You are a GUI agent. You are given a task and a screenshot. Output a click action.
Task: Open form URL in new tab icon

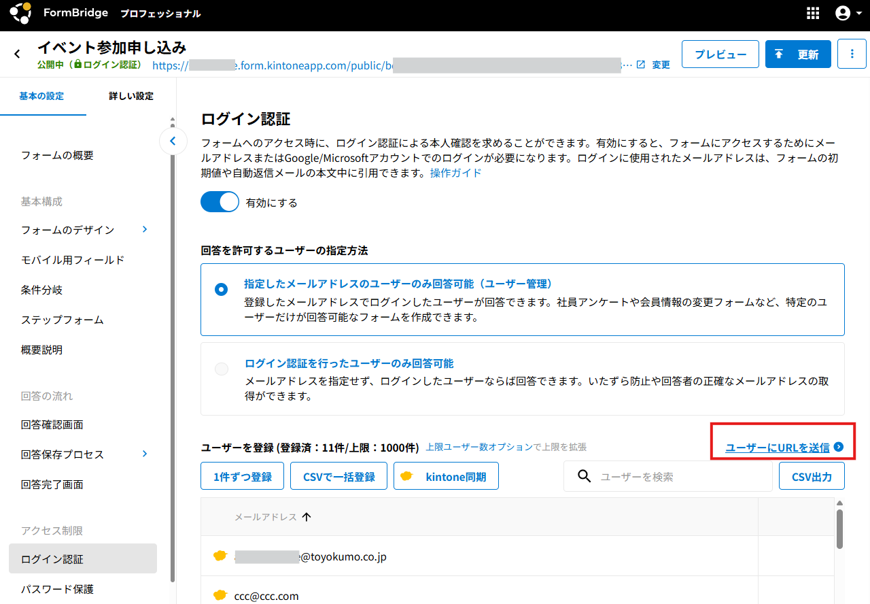(x=640, y=65)
